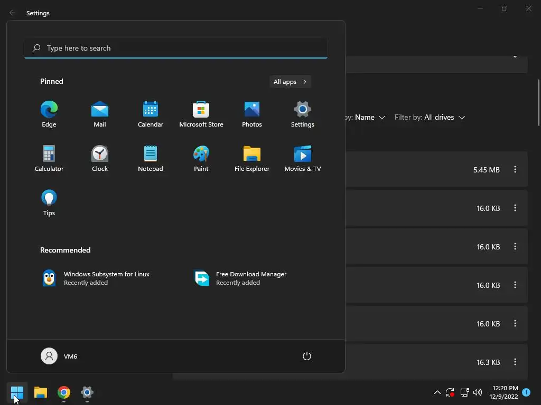Click the back arrow in Settings window
Viewport: 541px width, 405px height.
(12, 13)
